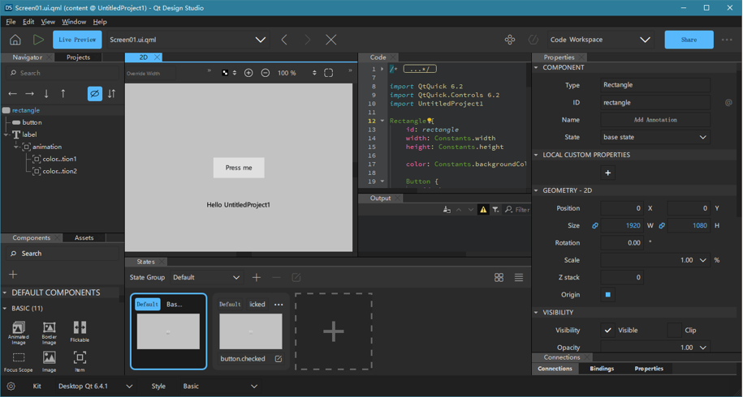Open the ID alias export icon
Image resolution: width=743 pixels, height=397 pixels.
[728, 103]
